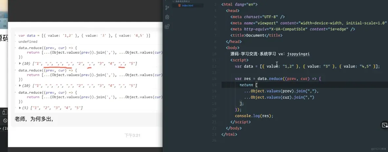This screenshot has width=388, height=152.
Task: Click the closing </body> tag
Action: click(234, 128)
